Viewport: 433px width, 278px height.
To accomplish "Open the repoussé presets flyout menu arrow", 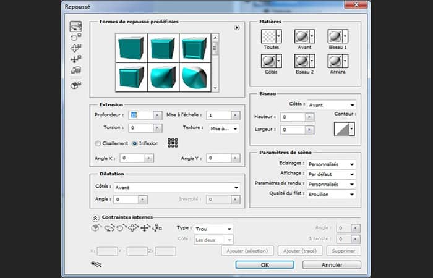I will tap(236, 27).
